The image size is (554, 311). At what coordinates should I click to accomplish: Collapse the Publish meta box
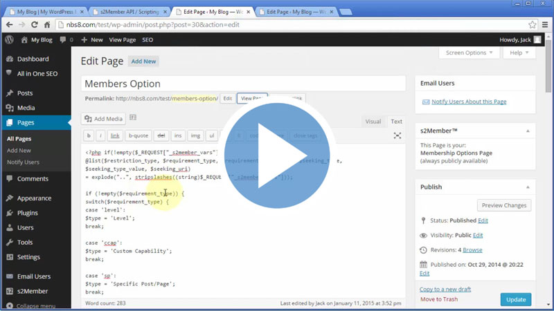point(528,187)
